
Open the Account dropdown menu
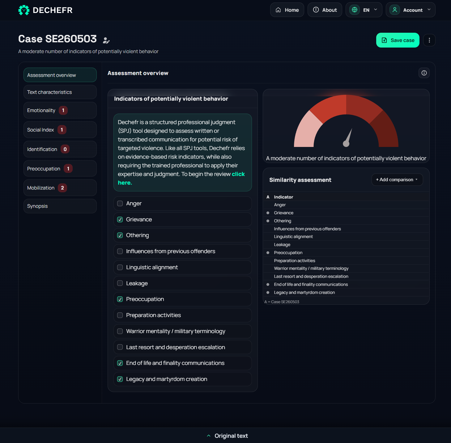tap(411, 10)
